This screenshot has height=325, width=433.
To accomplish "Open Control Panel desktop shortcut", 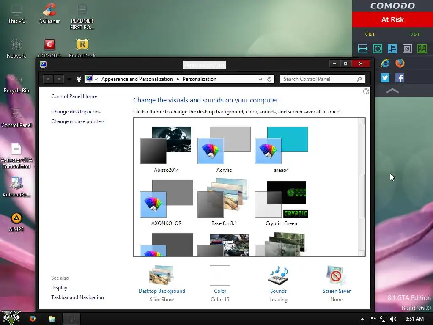I will point(16,118).
